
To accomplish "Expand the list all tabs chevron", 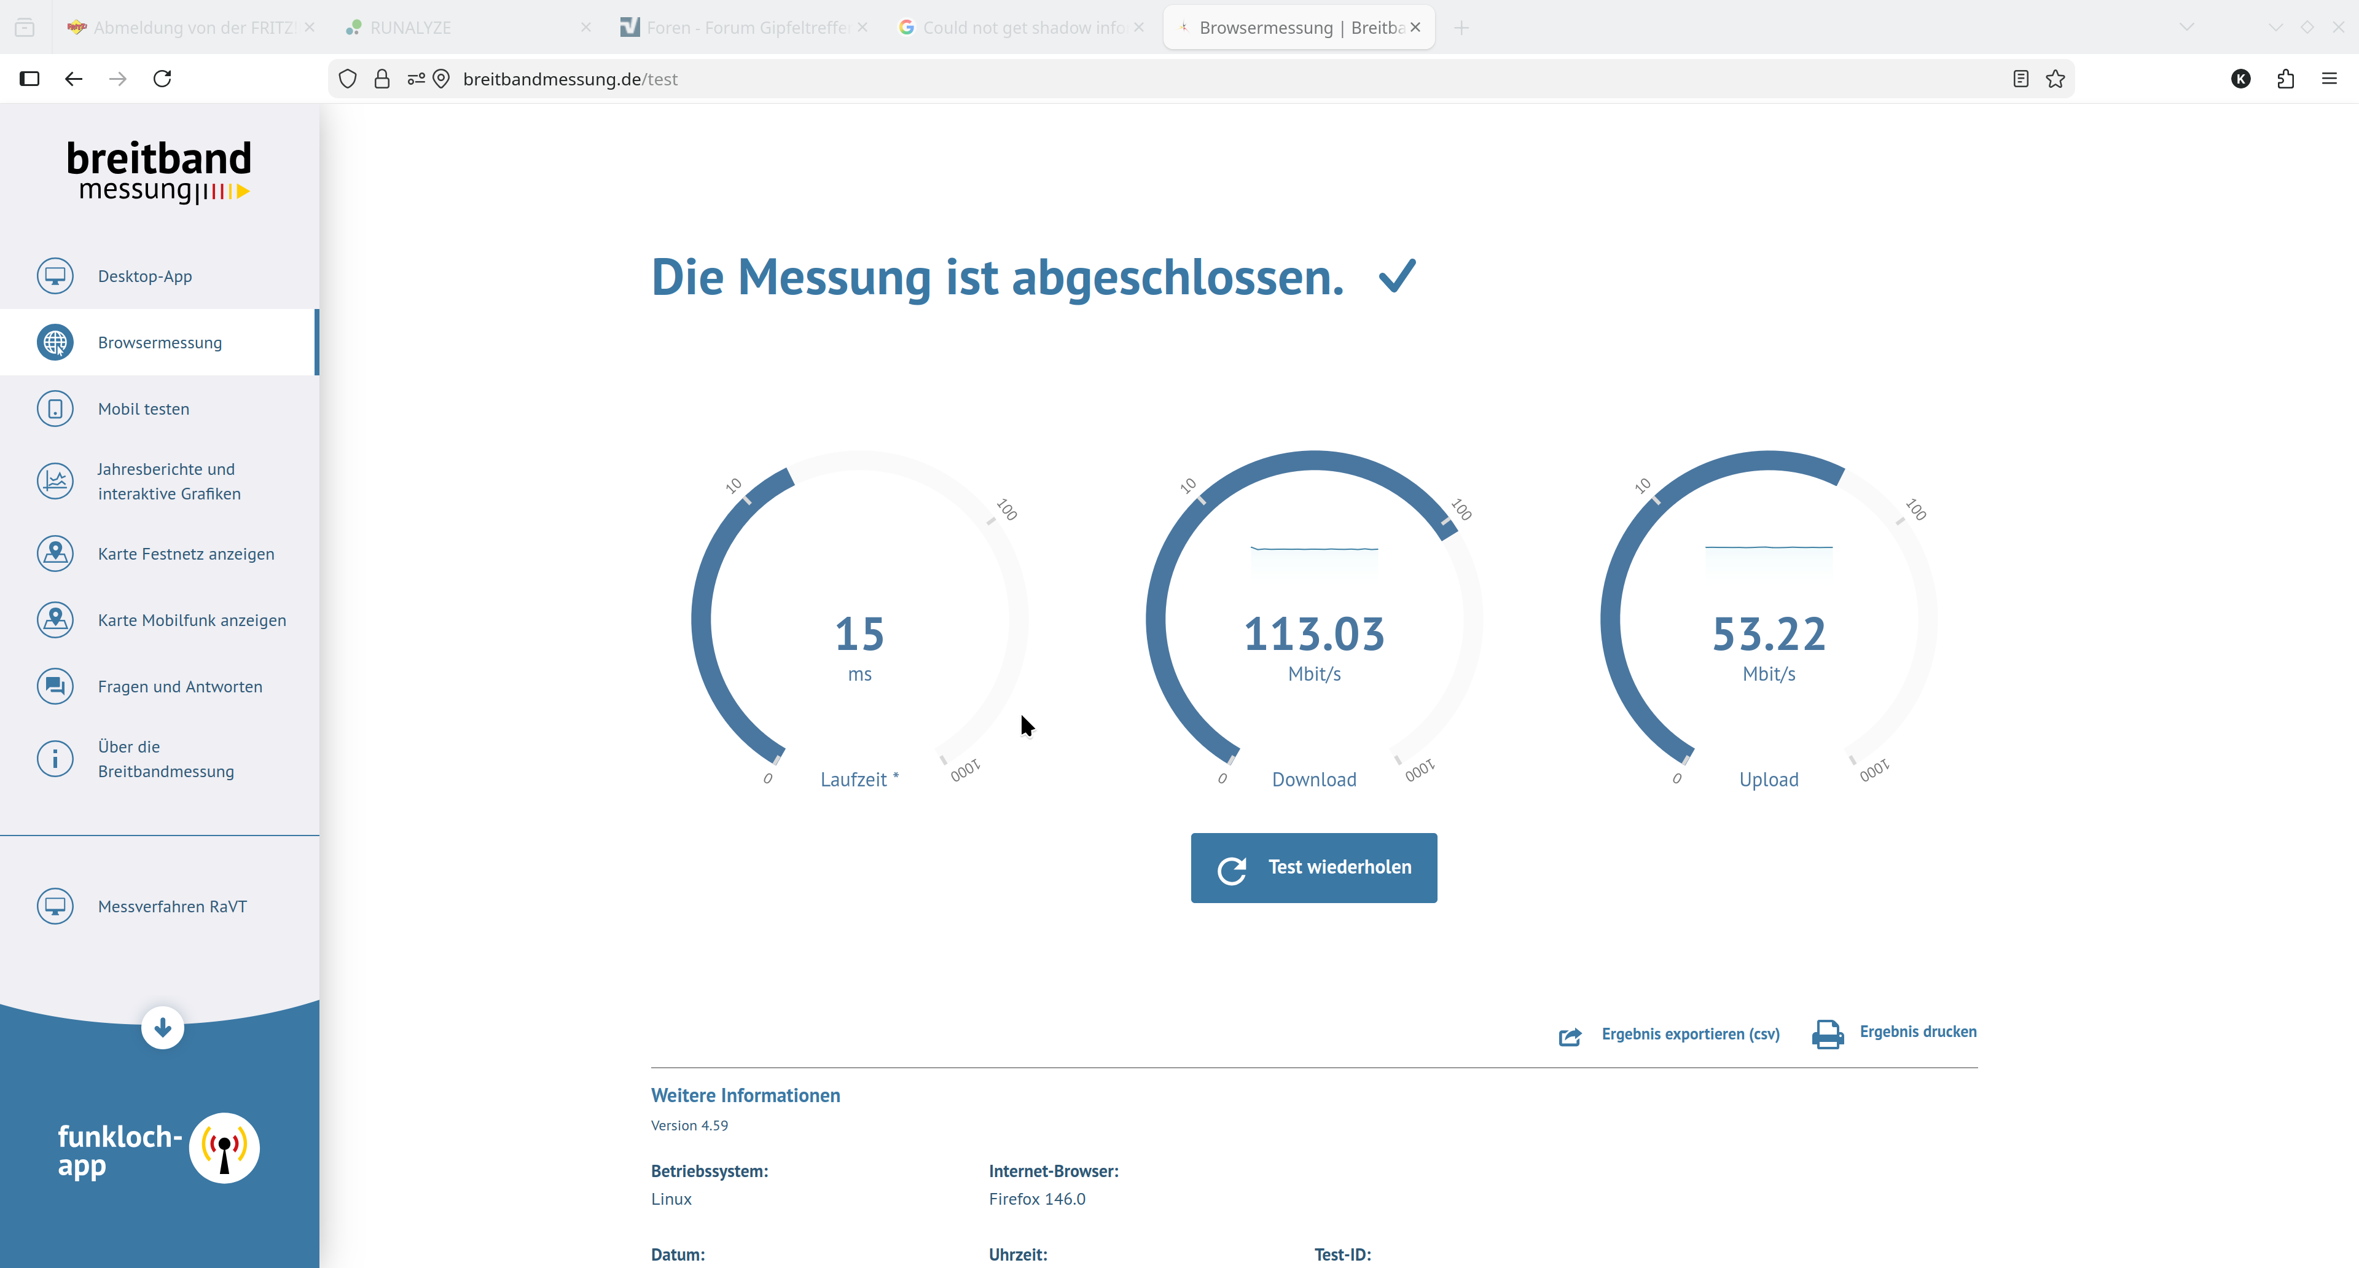I will 2186,28.
